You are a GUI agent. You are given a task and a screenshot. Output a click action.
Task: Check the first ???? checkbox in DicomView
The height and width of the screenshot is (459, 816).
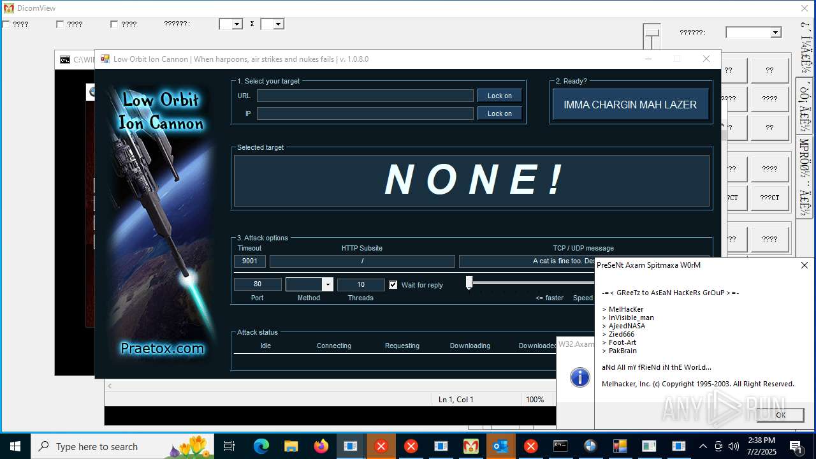coord(6,24)
